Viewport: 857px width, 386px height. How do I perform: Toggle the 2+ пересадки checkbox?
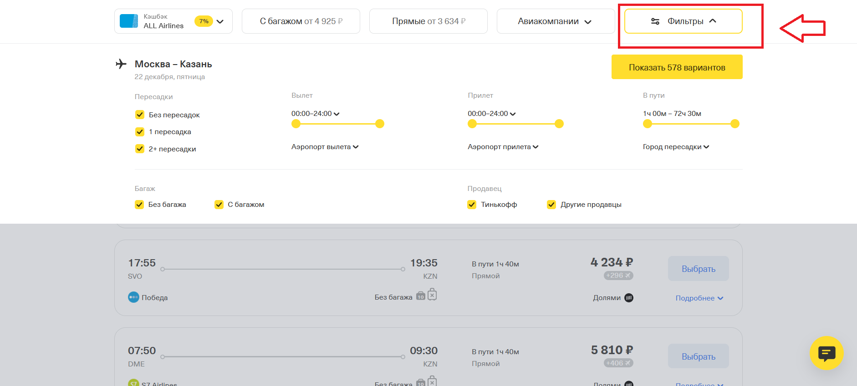(140, 149)
